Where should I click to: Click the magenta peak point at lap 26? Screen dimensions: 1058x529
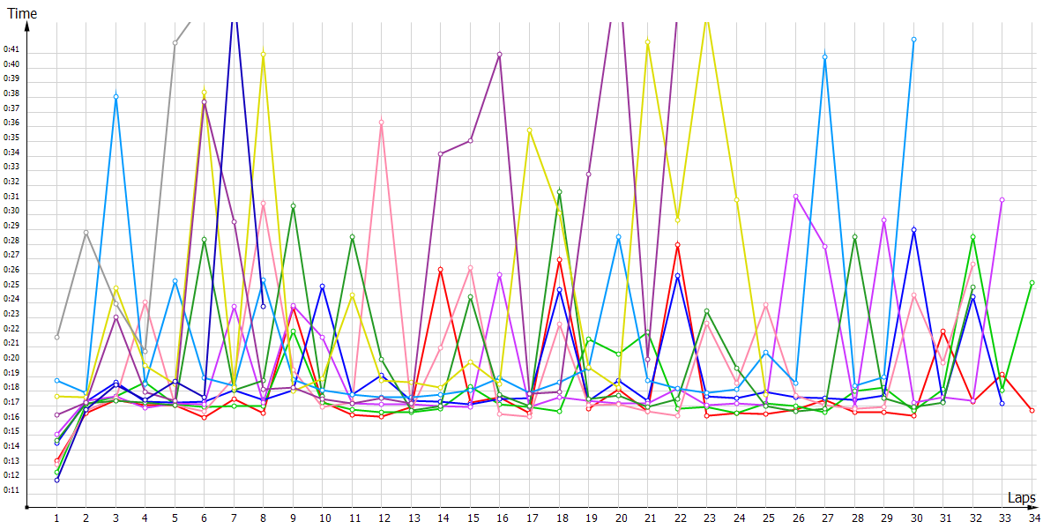[x=795, y=196]
